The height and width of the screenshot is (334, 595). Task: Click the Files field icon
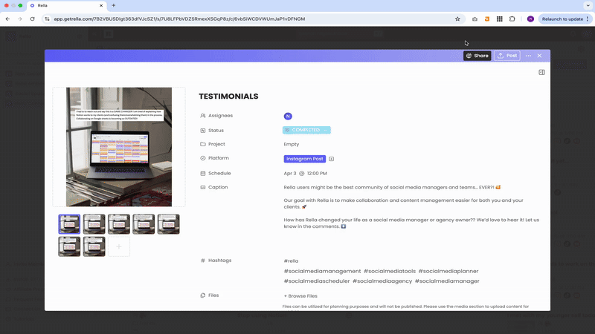click(202, 295)
